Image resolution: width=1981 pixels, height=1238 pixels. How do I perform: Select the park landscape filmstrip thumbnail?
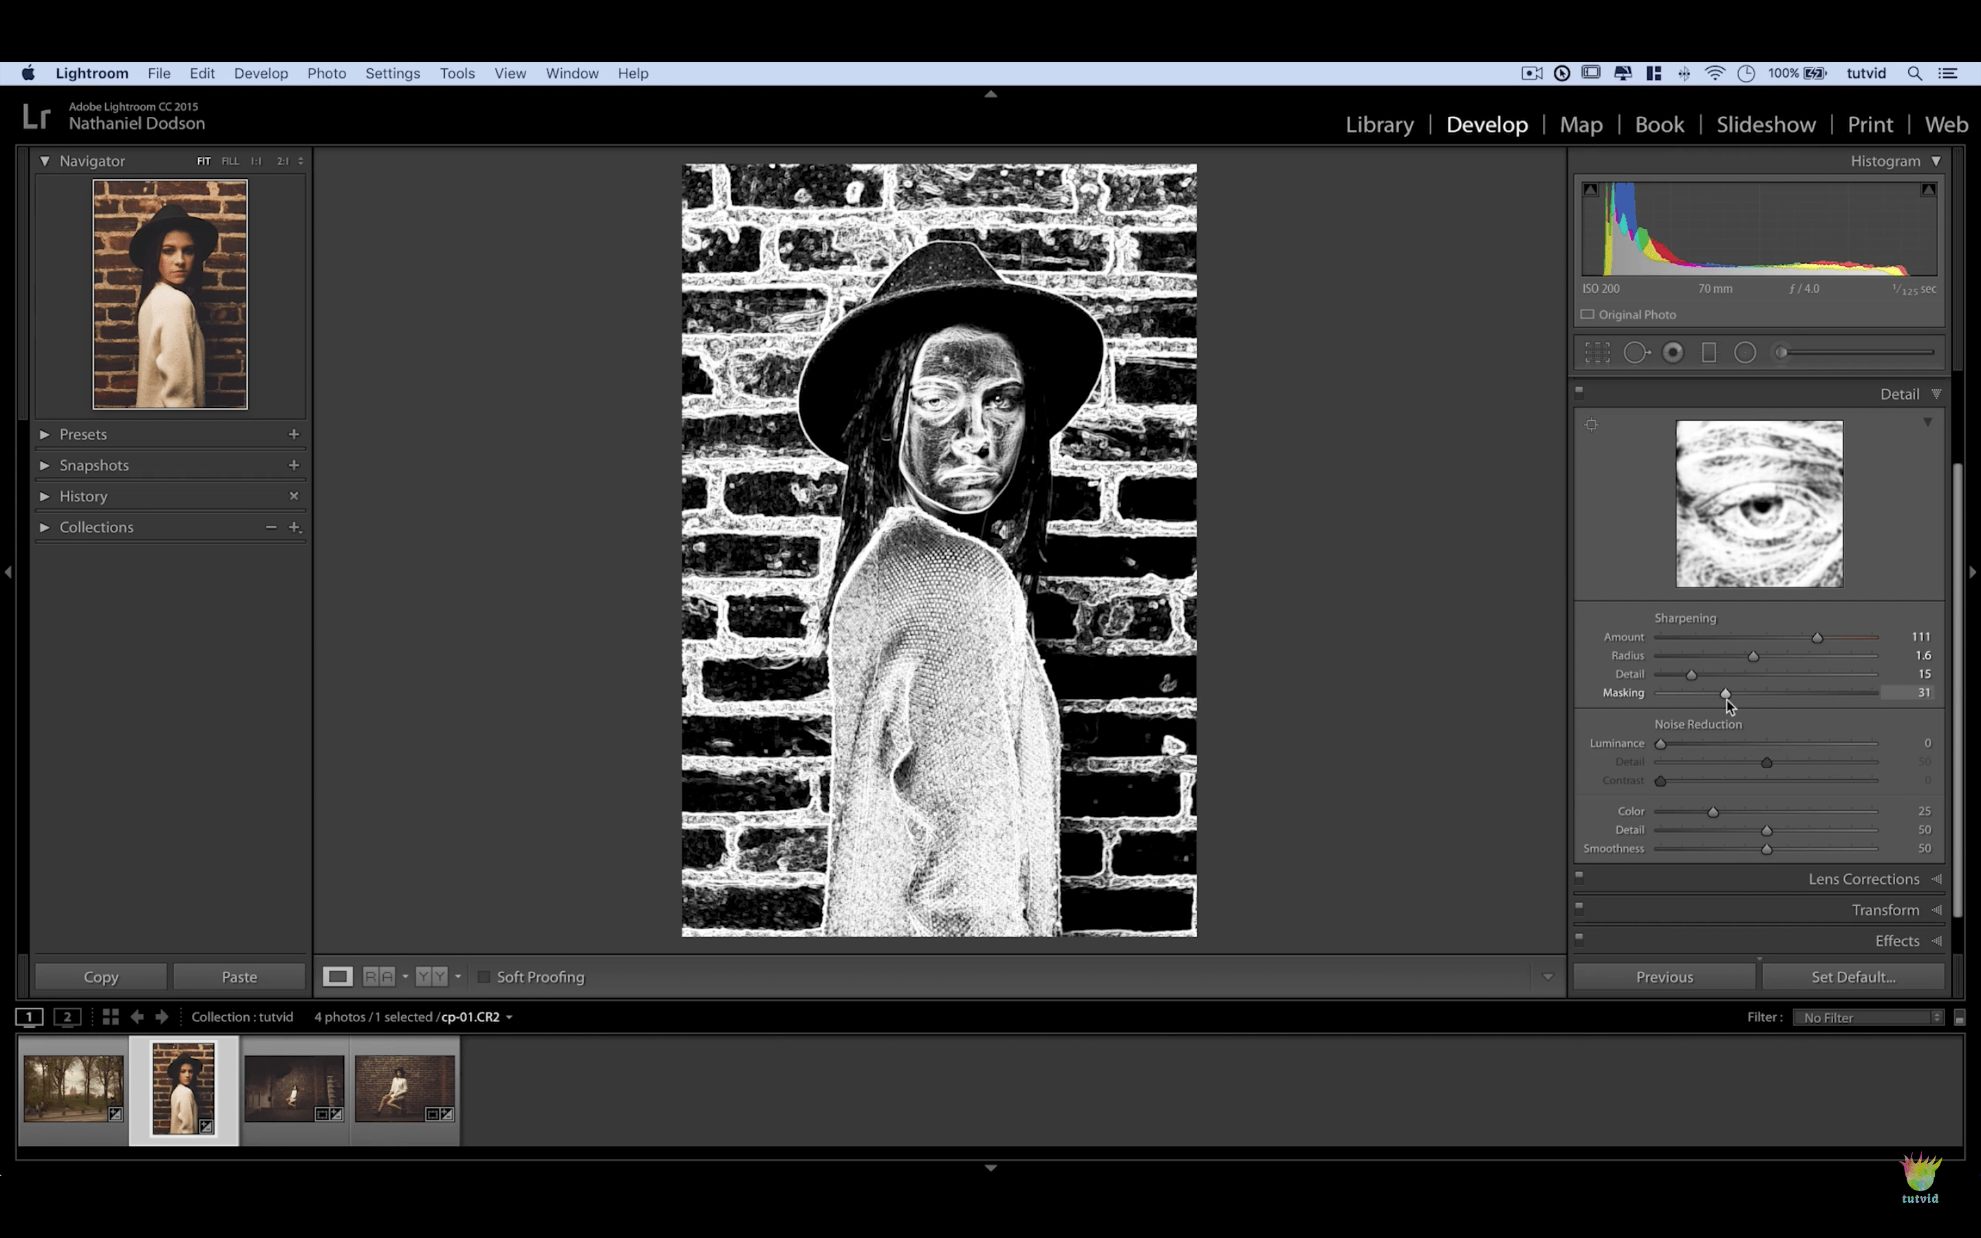click(x=74, y=1088)
